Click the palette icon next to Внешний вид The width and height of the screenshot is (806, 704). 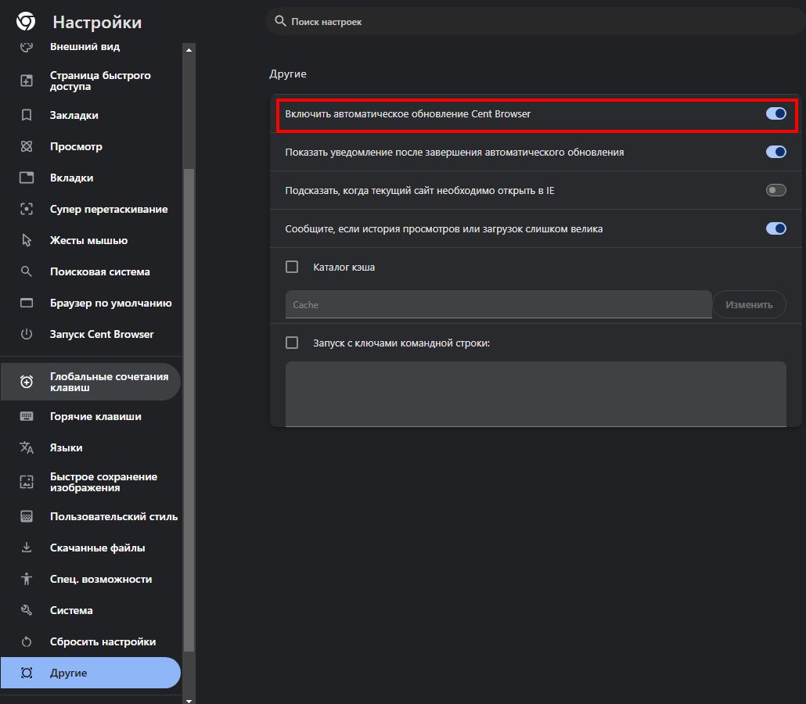[27, 47]
